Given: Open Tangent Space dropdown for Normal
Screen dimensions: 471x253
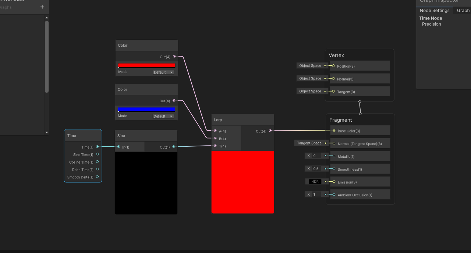Looking at the screenshot, I should tap(309, 143).
